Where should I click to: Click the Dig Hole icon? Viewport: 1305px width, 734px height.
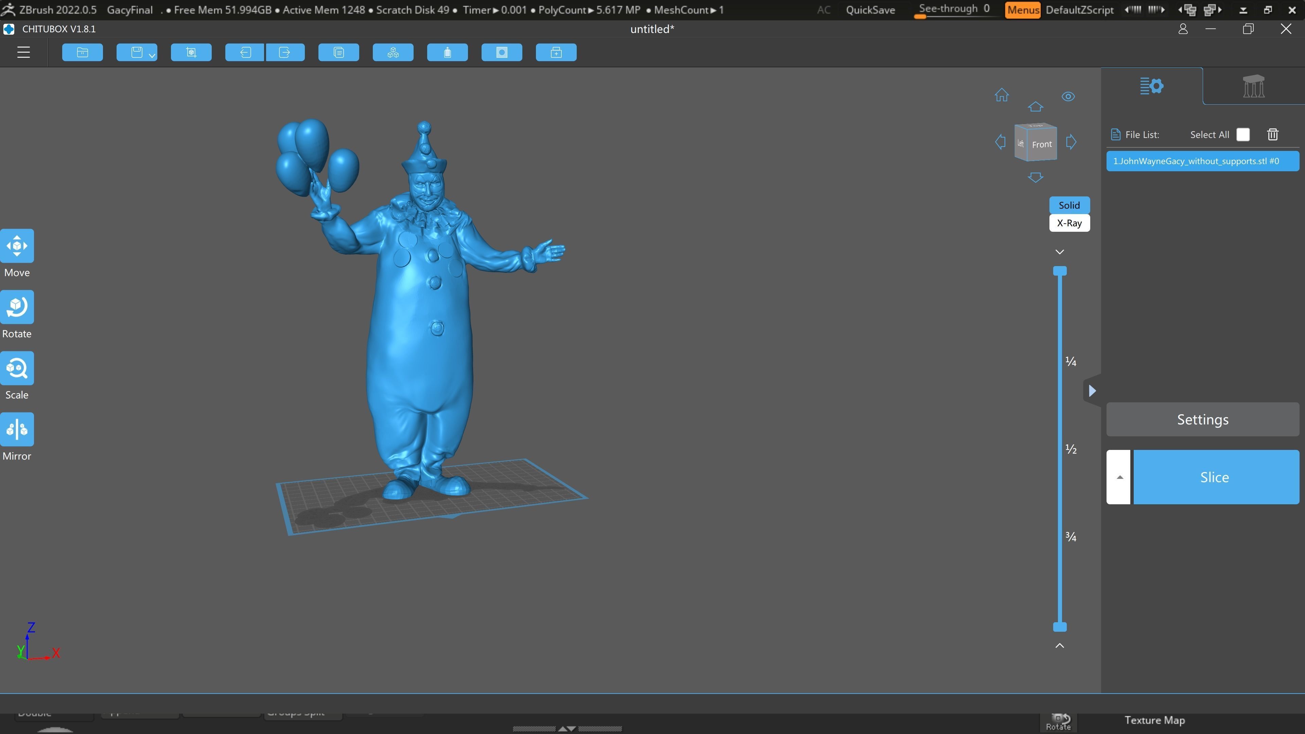point(502,52)
